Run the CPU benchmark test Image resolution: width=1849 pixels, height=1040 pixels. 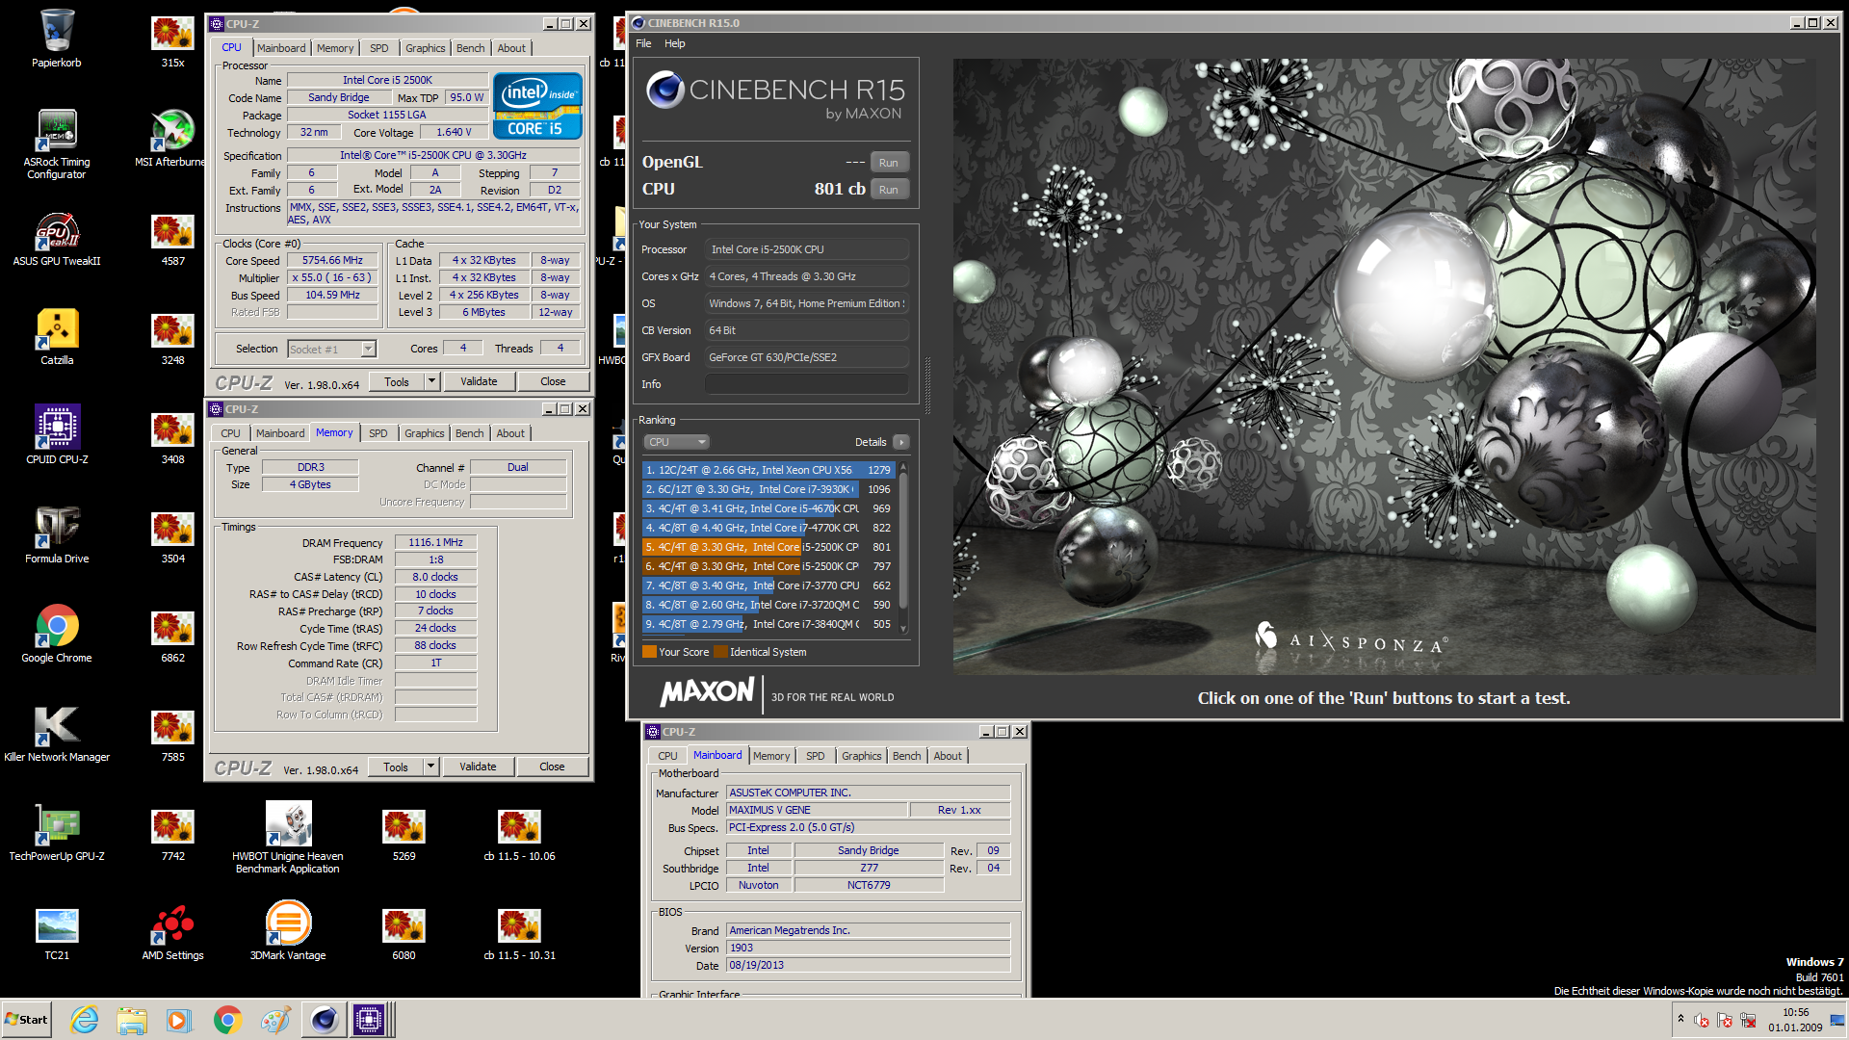pyautogui.click(x=889, y=190)
